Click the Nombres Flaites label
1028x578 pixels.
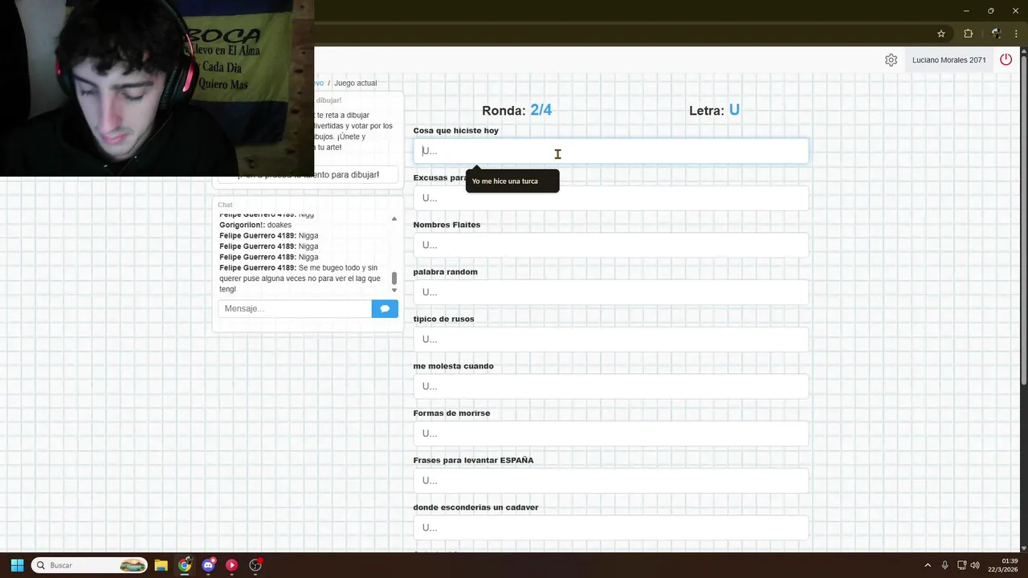pyautogui.click(x=447, y=225)
